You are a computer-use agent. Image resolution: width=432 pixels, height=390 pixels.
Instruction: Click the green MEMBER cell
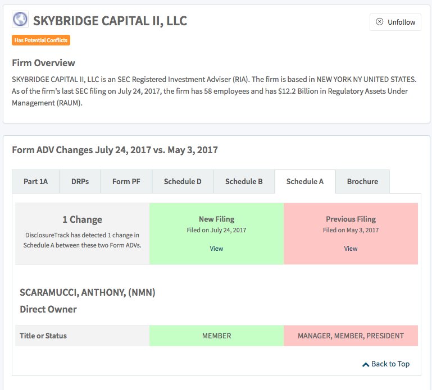pyautogui.click(x=216, y=336)
